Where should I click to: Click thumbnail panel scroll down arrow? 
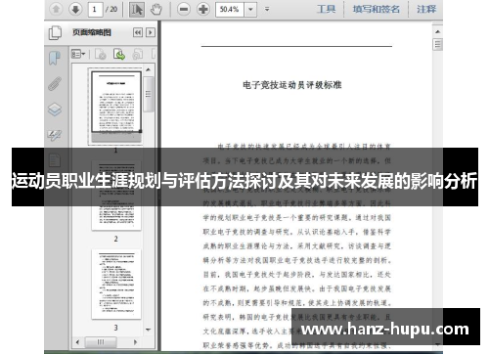[149, 330]
